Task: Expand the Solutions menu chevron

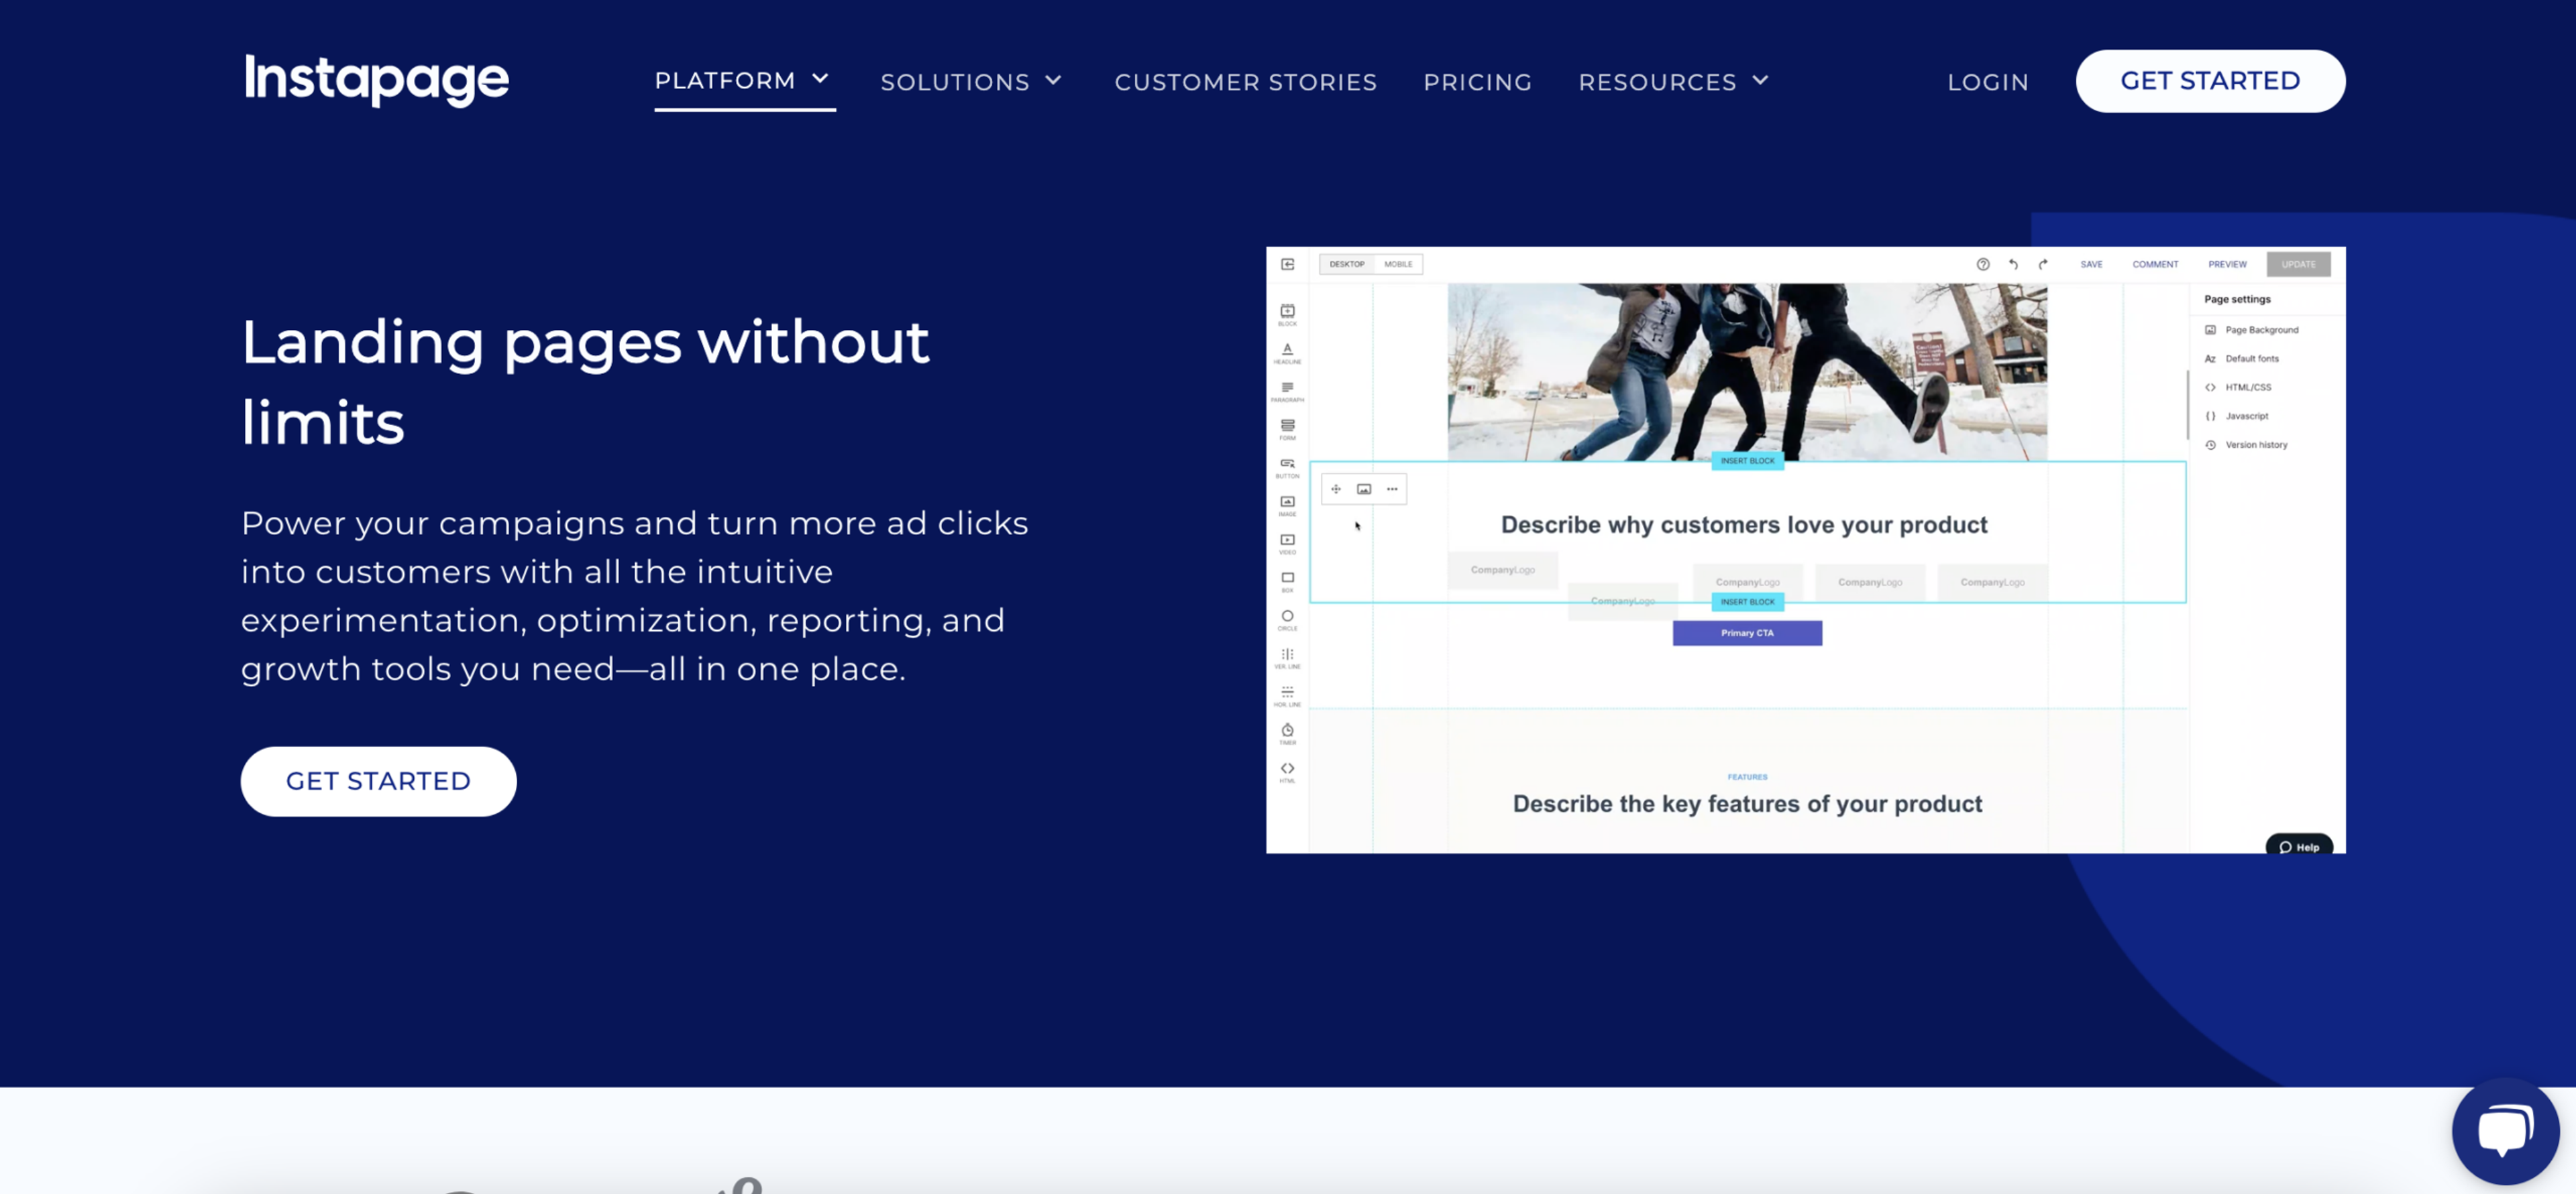Action: (x=1053, y=80)
